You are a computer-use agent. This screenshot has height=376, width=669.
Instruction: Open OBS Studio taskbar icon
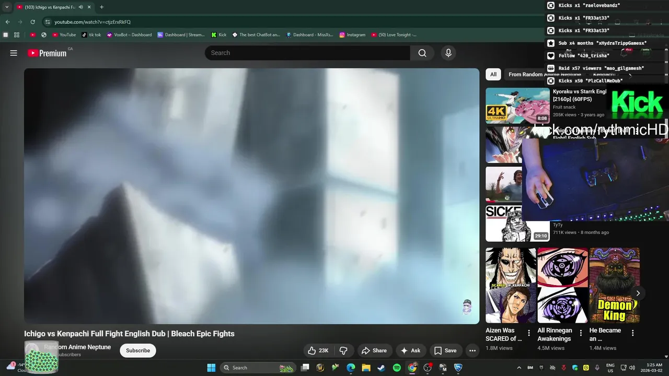[428, 368]
